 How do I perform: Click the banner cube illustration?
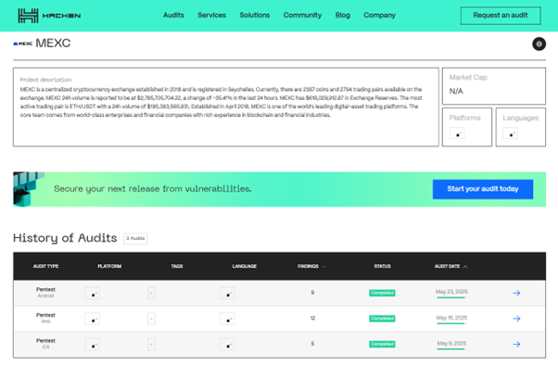click(x=28, y=189)
